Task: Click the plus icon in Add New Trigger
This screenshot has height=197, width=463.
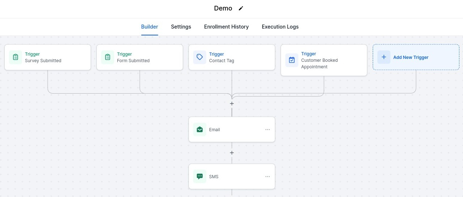Action: coord(384,57)
